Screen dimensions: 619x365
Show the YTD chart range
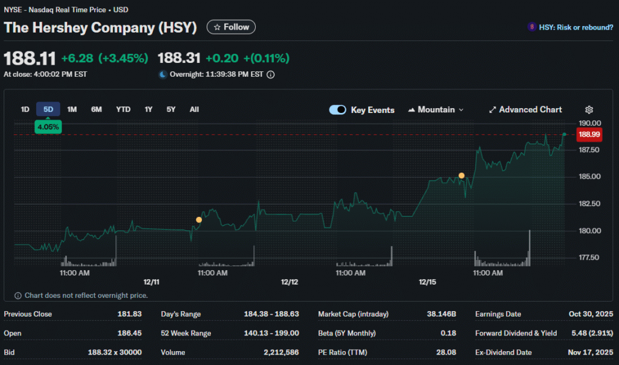pyautogui.click(x=123, y=109)
